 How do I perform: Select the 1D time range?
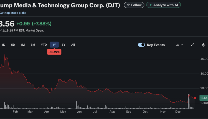click(4, 45)
